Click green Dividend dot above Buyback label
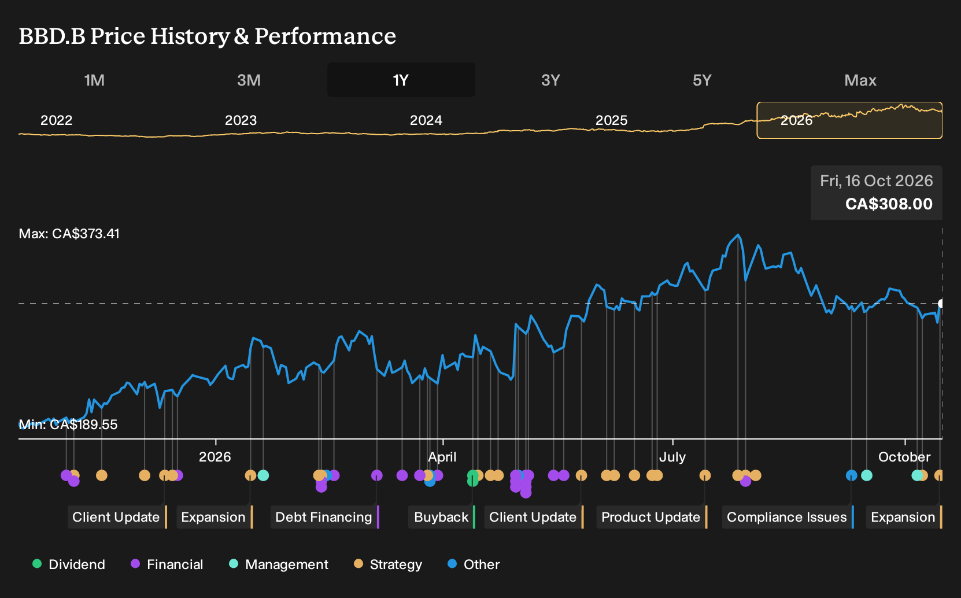Viewport: 961px width, 598px height. [473, 478]
